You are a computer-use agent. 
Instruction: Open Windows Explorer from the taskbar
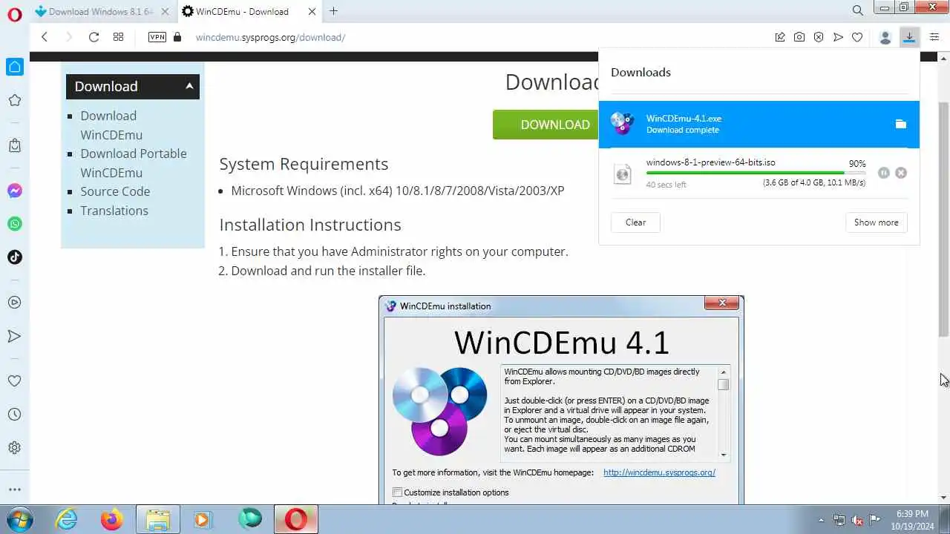158,519
